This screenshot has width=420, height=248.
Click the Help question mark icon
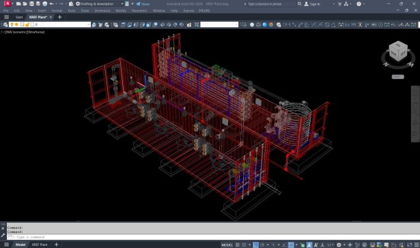point(359,3)
